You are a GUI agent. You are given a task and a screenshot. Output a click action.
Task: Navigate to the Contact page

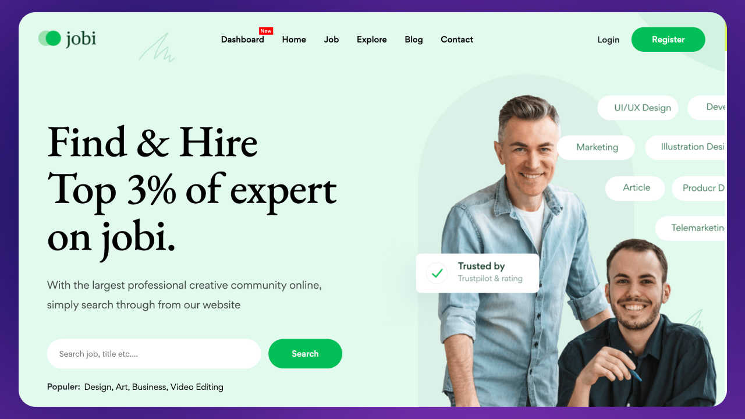tap(457, 40)
